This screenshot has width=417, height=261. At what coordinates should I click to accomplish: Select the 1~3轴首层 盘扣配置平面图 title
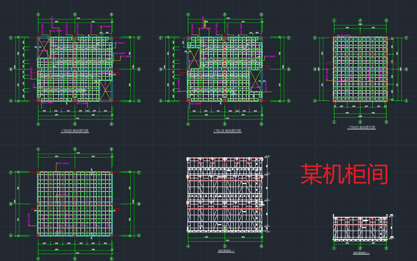[361, 127]
